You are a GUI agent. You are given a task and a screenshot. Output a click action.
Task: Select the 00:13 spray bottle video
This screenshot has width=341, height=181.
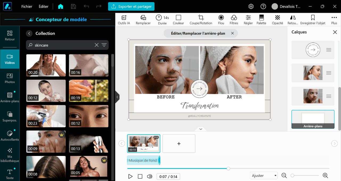click(89, 142)
